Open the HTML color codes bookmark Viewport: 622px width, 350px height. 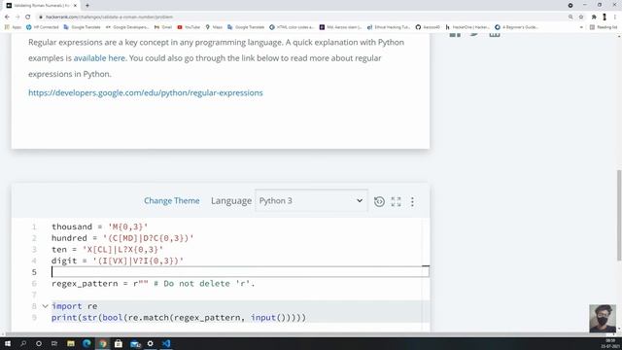[292, 27]
